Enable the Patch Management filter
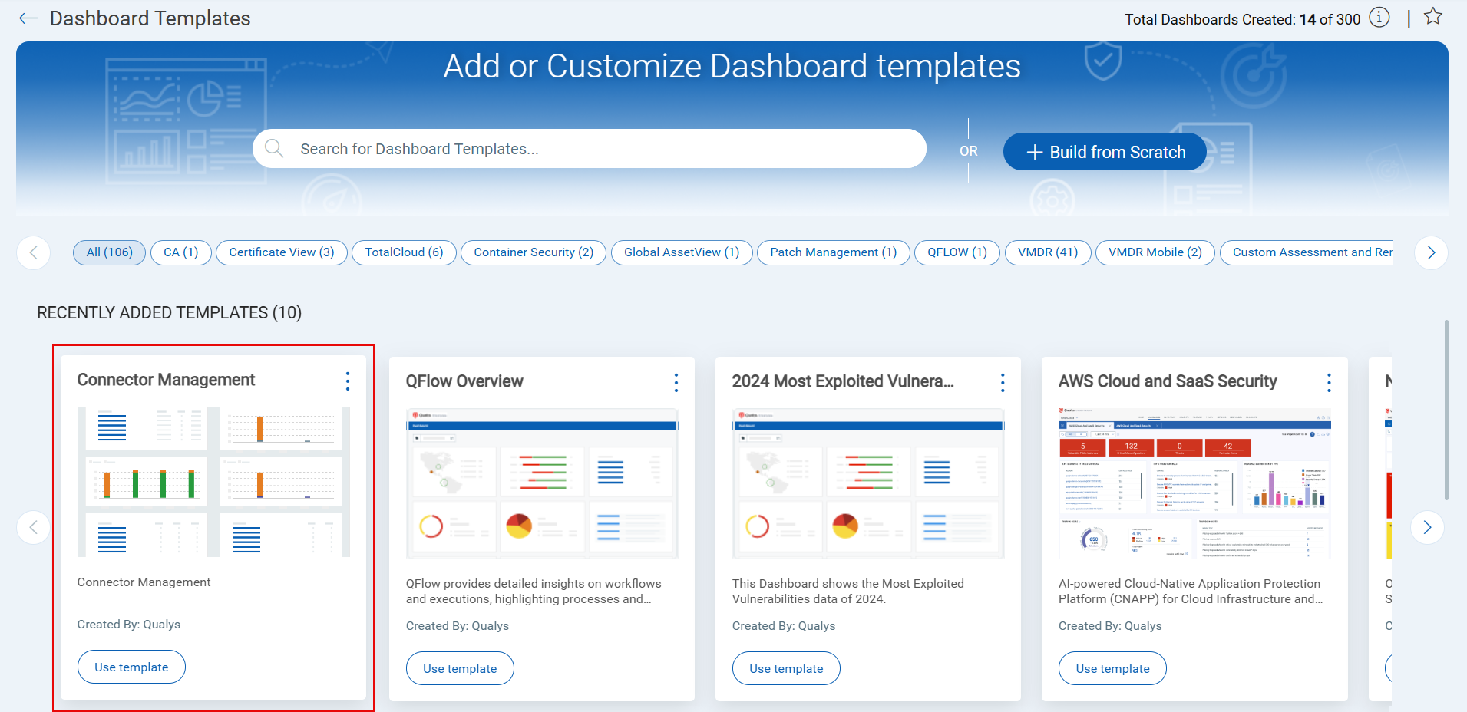The width and height of the screenshot is (1467, 712). pos(833,252)
